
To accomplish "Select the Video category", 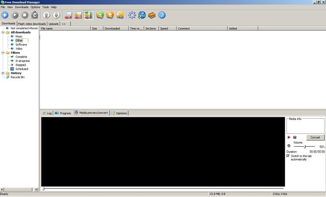I will 19,49.
